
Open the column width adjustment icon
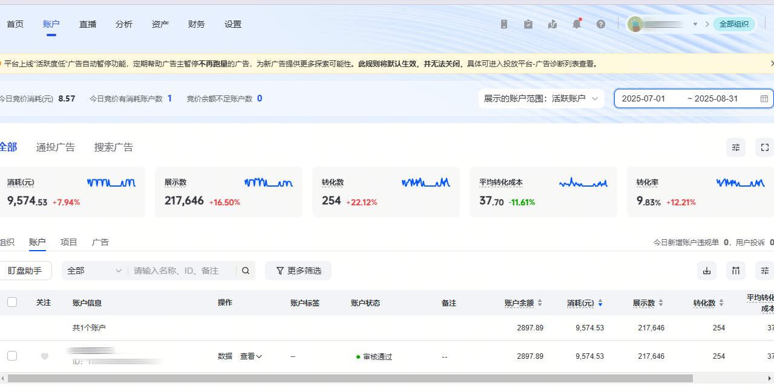[735, 271]
